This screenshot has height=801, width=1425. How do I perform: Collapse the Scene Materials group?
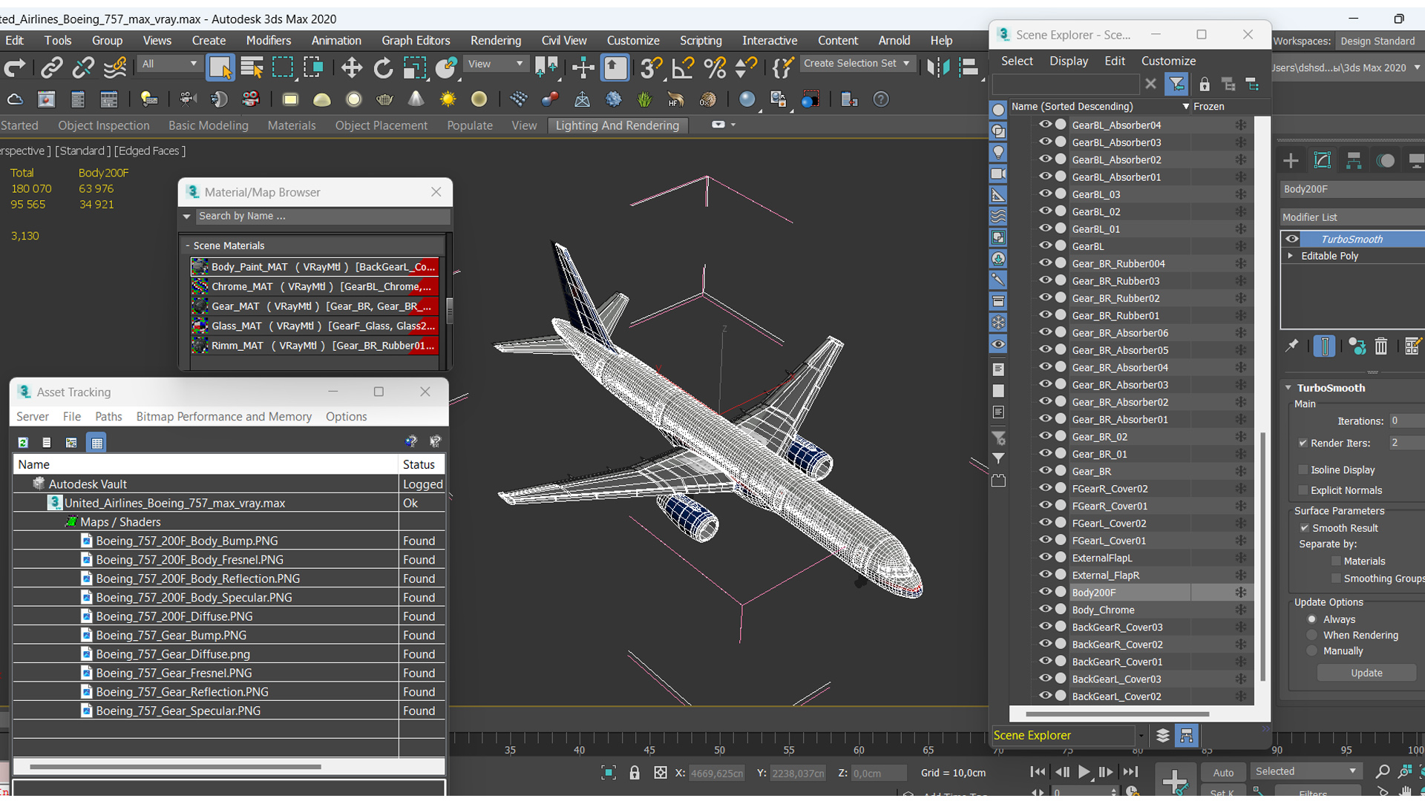point(188,245)
